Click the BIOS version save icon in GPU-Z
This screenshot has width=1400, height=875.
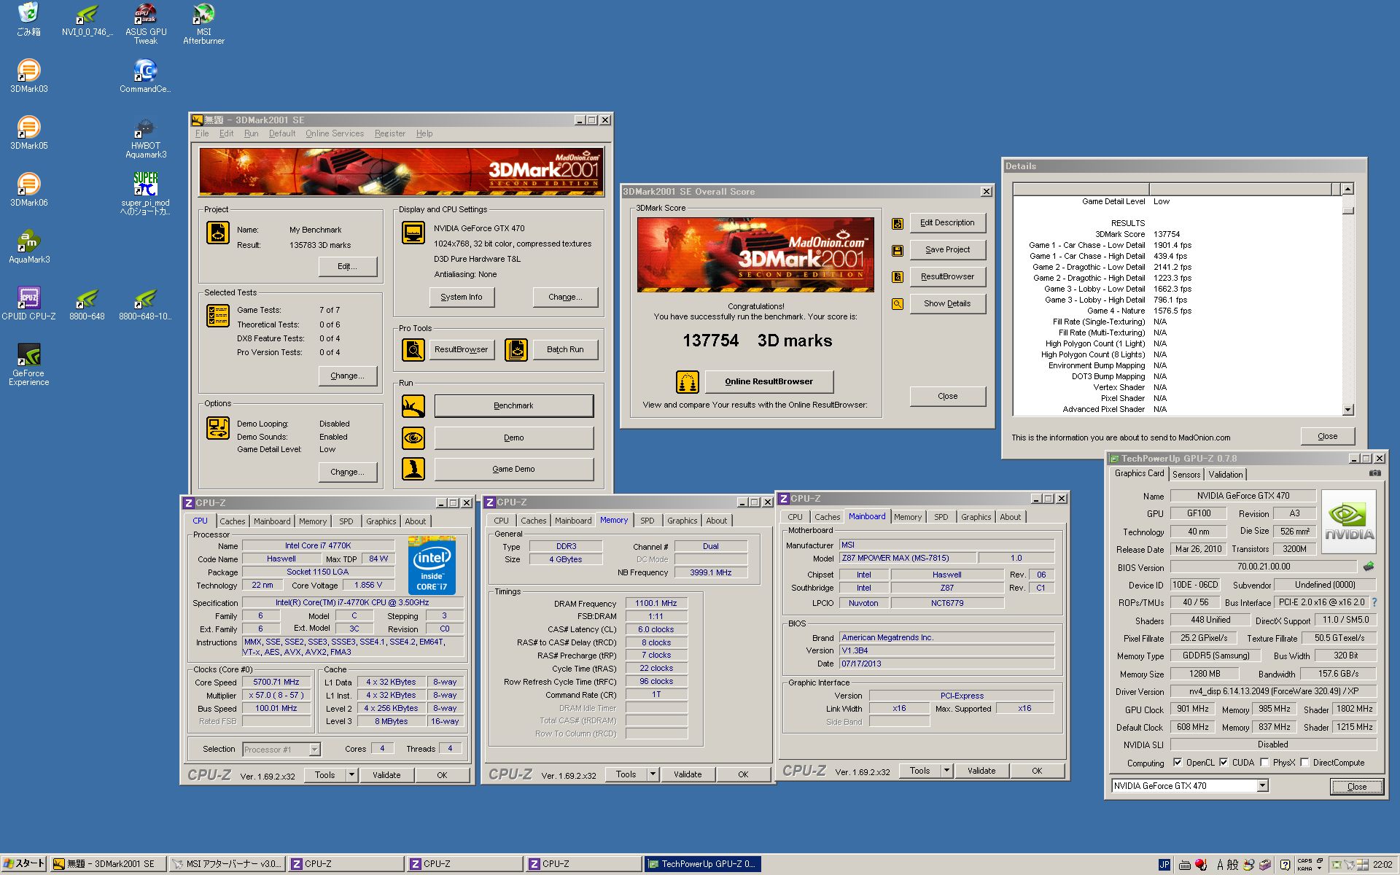[1368, 567]
